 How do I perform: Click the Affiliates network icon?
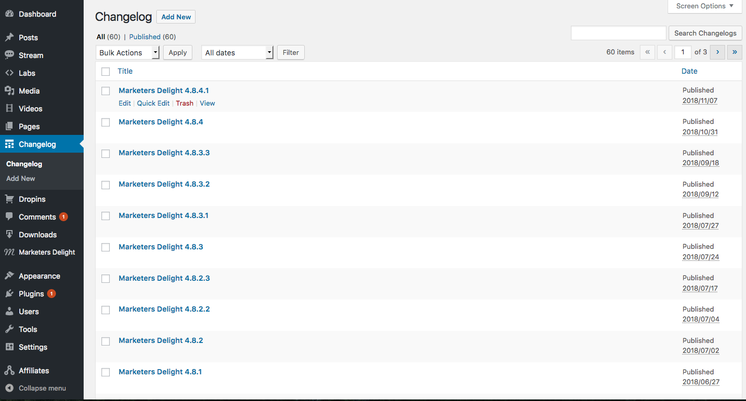click(x=9, y=371)
